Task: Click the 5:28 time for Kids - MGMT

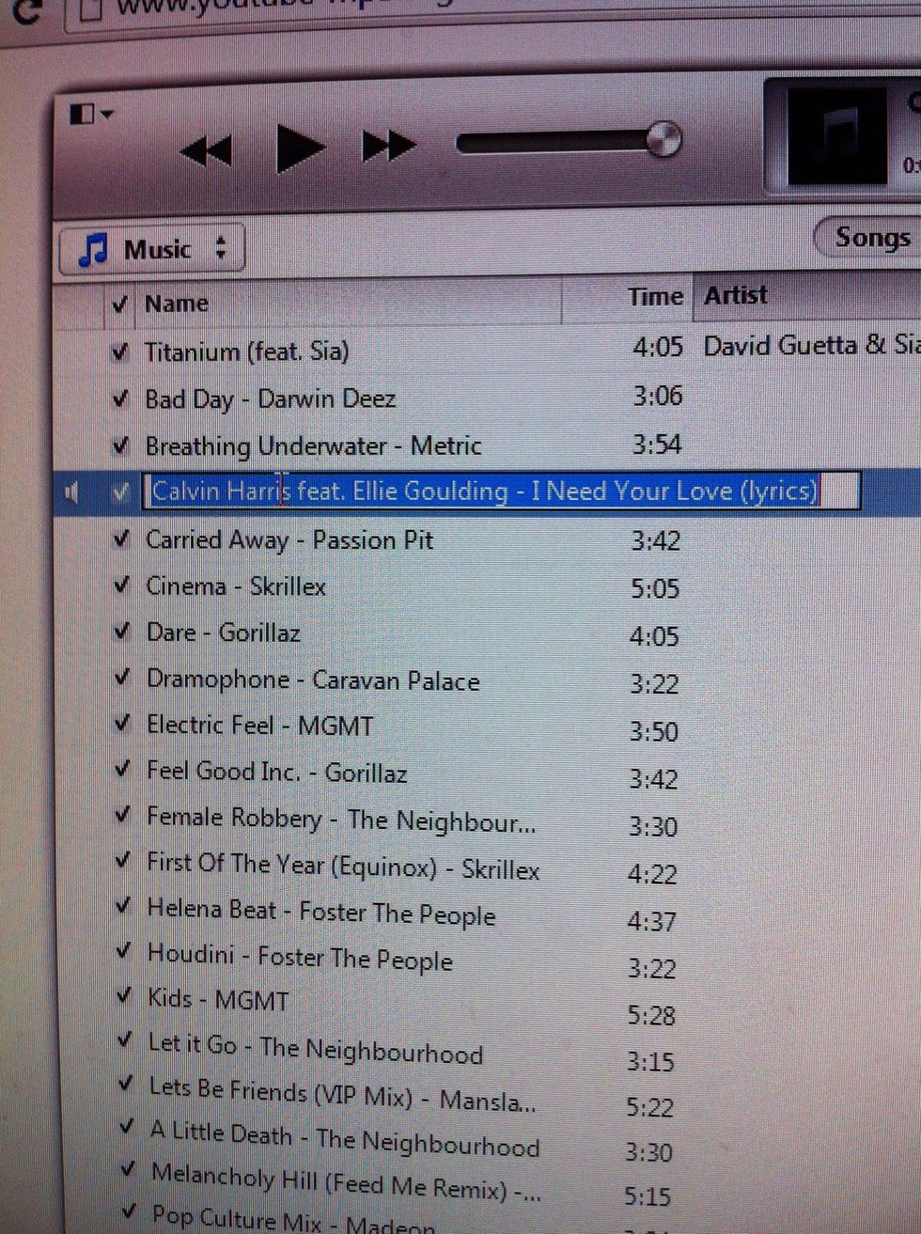Action: [x=651, y=1015]
